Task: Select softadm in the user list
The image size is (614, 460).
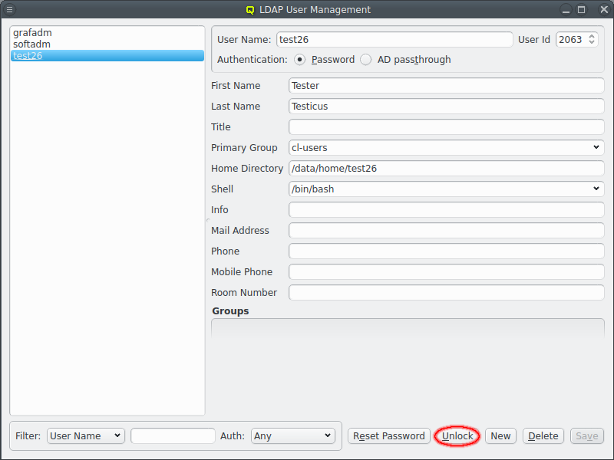Action: [x=31, y=44]
